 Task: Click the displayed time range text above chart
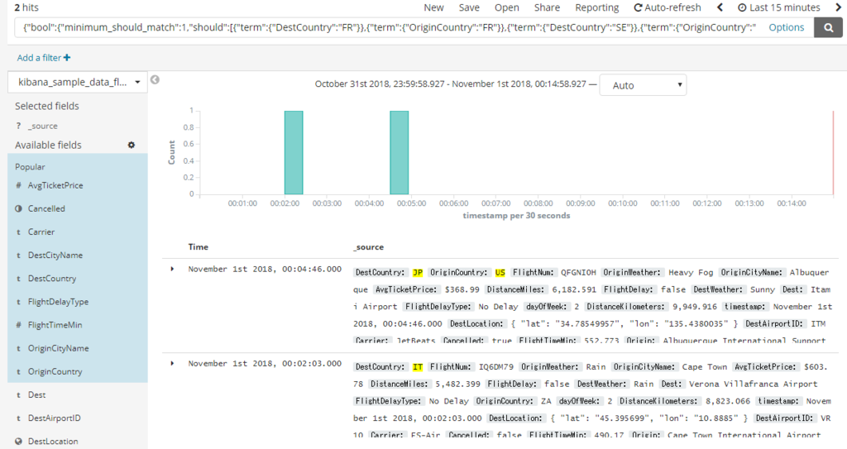tap(451, 84)
